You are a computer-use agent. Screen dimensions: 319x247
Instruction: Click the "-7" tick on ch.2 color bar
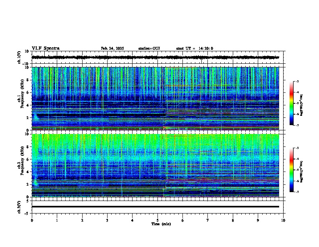pos(297,192)
